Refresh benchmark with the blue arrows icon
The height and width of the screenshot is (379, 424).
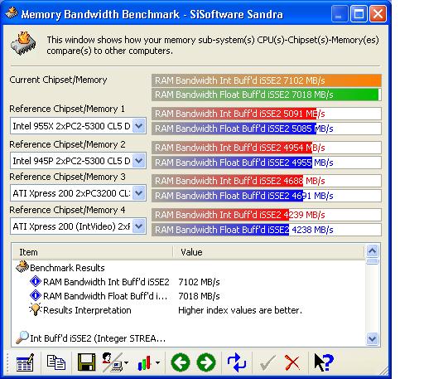pos(237,362)
